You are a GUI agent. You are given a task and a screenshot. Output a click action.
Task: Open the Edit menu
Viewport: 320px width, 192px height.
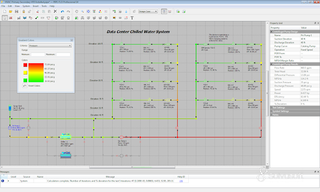click(x=10, y=6)
